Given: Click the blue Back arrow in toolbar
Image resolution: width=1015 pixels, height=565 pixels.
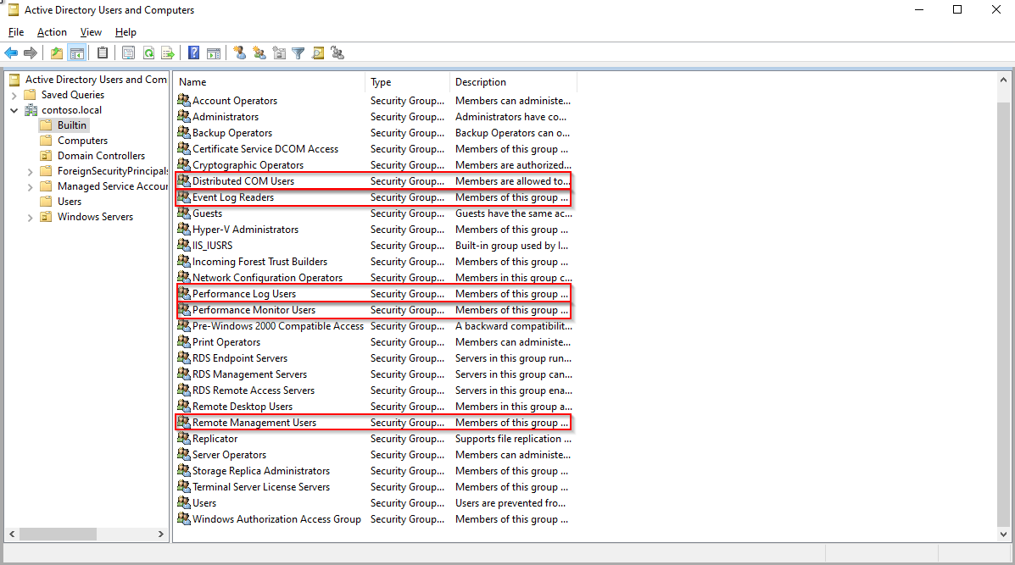Looking at the screenshot, I should coord(11,53).
